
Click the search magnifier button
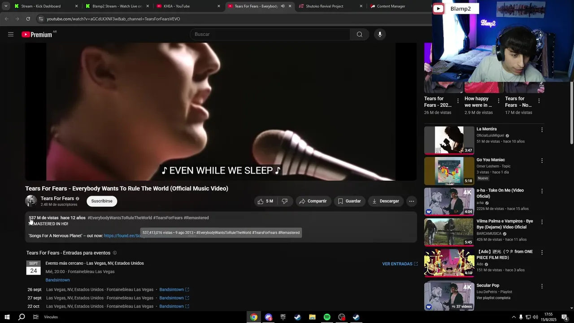(360, 35)
